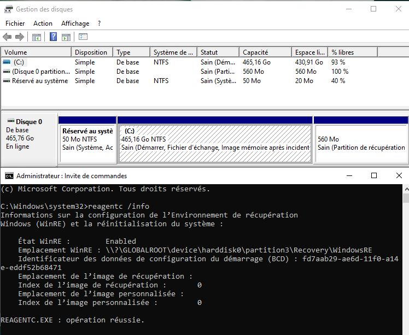Maximize the Gestion des disques window
The width and height of the screenshot is (409, 335).
pyautogui.click(x=373, y=9)
